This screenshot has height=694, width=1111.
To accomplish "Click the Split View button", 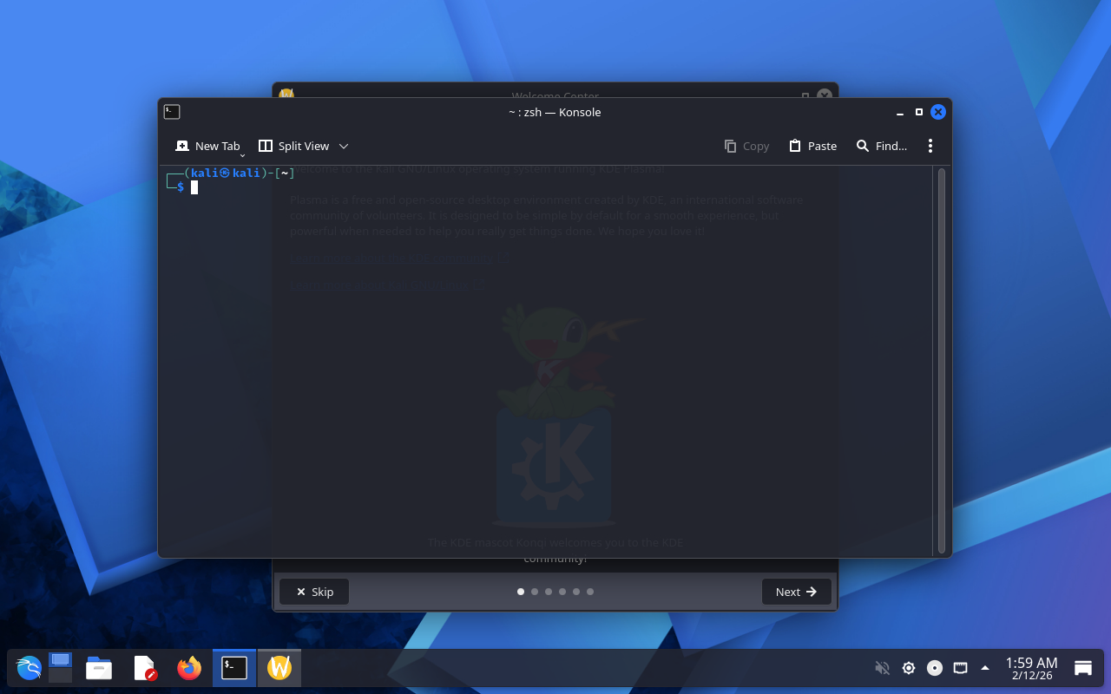I will point(294,146).
